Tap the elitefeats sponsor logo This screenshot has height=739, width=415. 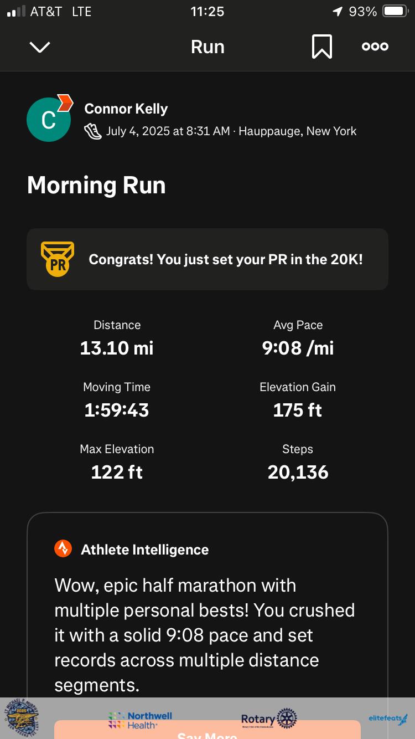[388, 719]
